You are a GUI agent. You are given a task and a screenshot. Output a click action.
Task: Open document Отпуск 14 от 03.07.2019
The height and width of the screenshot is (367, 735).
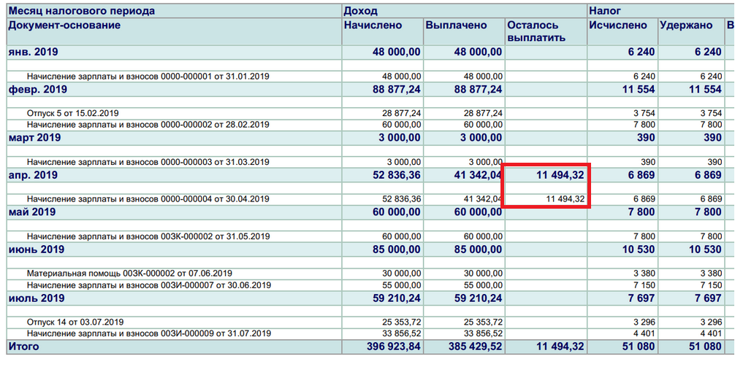click(75, 322)
